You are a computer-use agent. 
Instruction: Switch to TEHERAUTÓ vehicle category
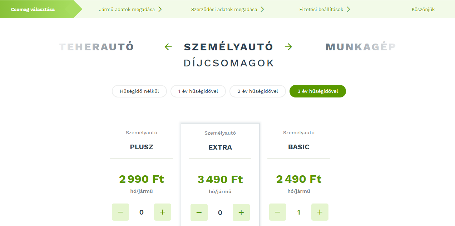tap(97, 47)
